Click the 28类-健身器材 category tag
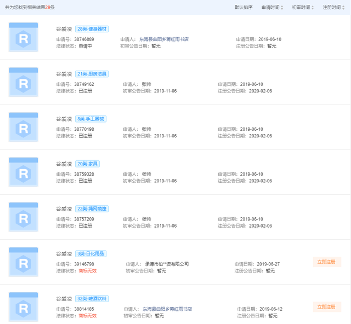Screen dimensions: 351x324 pyautogui.click(x=92, y=28)
